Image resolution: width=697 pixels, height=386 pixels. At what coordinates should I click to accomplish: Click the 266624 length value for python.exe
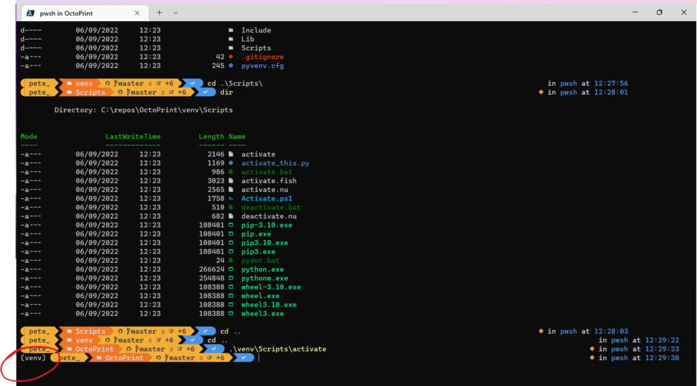click(x=212, y=270)
